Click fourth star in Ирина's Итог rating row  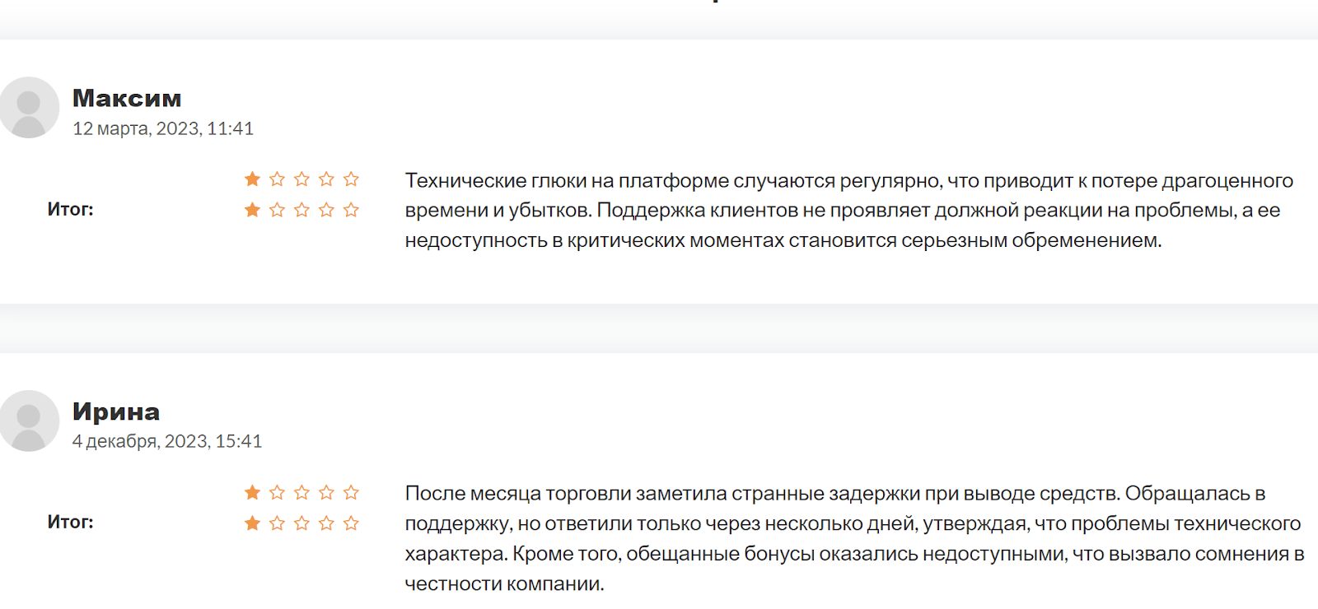click(x=327, y=523)
